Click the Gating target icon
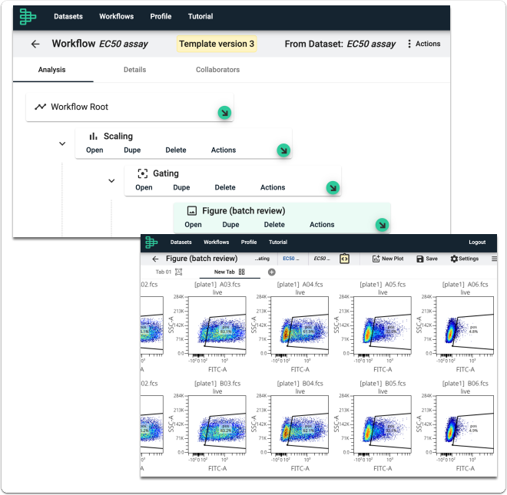507x495 pixels. pyautogui.click(x=143, y=173)
